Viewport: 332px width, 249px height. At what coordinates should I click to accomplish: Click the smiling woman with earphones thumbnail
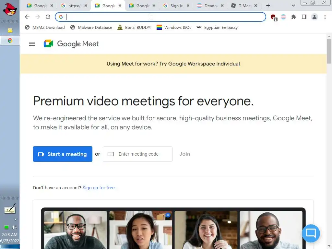coord(206,230)
